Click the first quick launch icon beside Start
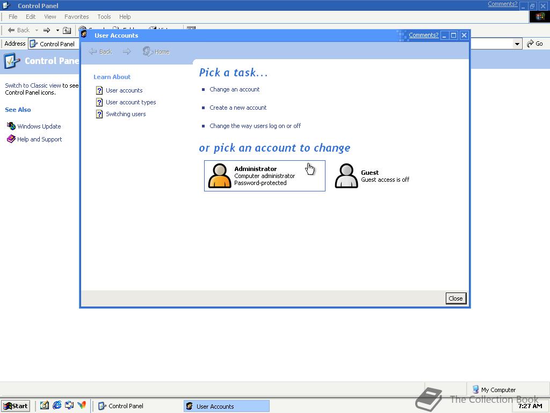Image resolution: width=550 pixels, height=413 pixels. [45, 405]
